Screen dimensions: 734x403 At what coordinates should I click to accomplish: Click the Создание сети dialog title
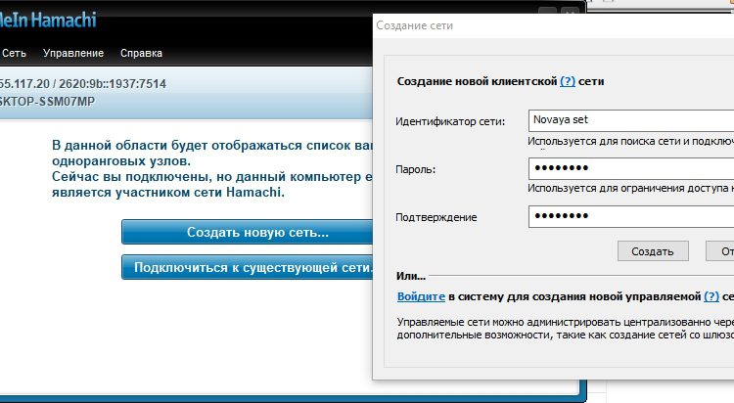tap(414, 25)
